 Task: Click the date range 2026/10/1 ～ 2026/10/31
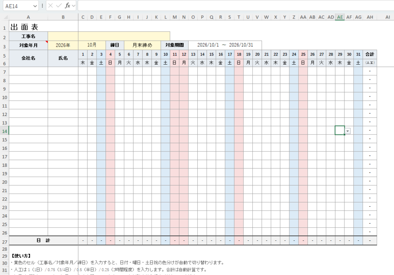point(225,45)
